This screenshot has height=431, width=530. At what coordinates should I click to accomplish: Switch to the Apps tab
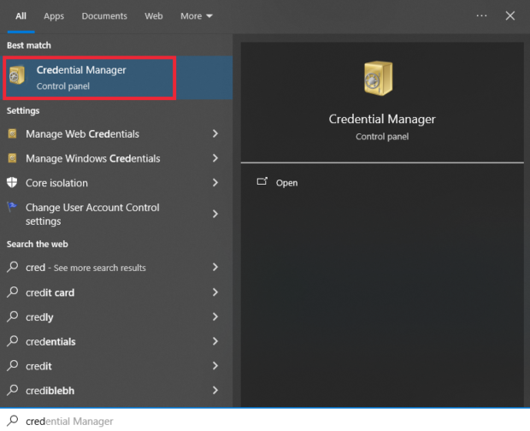pyautogui.click(x=54, y=15)
